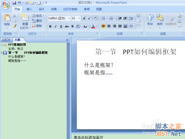Click slide 2 icon in outline
Image resolution: width=185 pixels, height=139 pixels.
[5, 53]
